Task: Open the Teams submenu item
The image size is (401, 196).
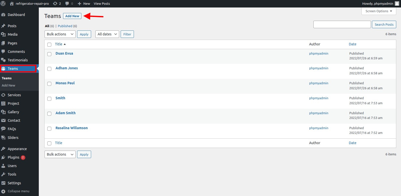Action: click(7, 78)
